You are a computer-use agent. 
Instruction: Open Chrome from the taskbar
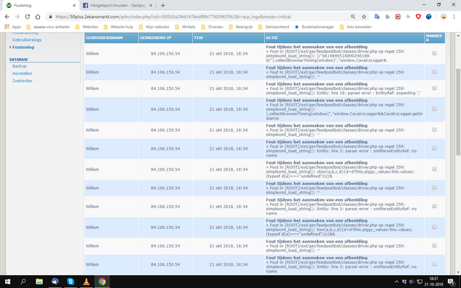pos(102,282)
